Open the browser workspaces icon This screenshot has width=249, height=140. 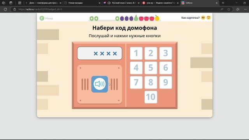pos(4,3)
